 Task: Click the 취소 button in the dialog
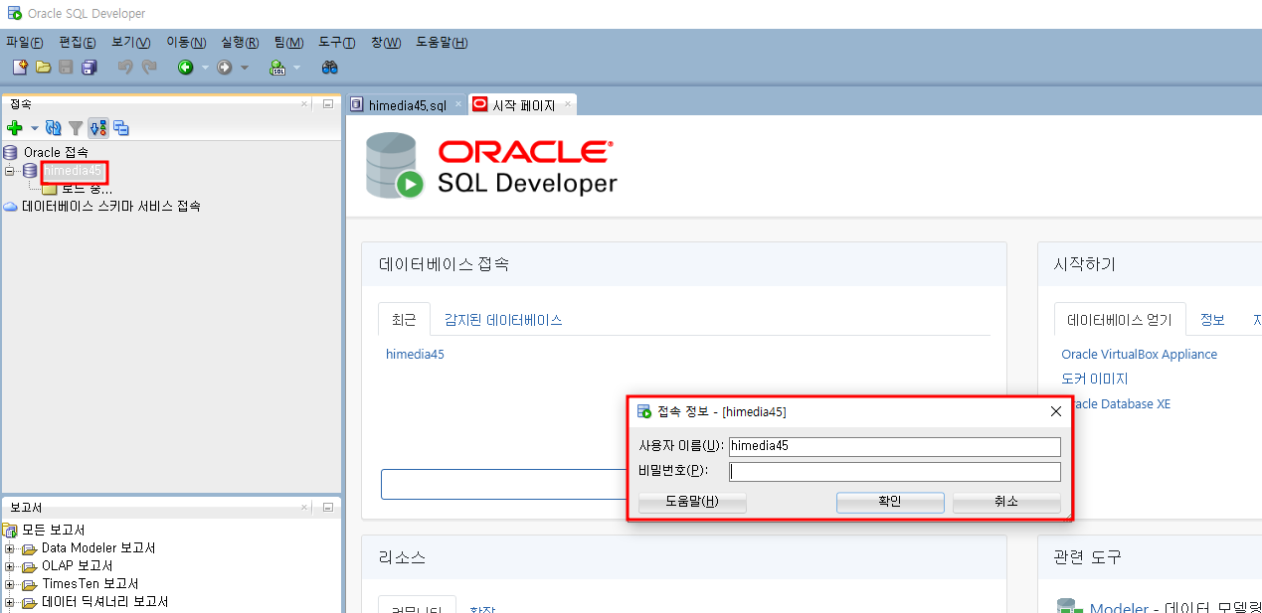tap(1006, 502)
